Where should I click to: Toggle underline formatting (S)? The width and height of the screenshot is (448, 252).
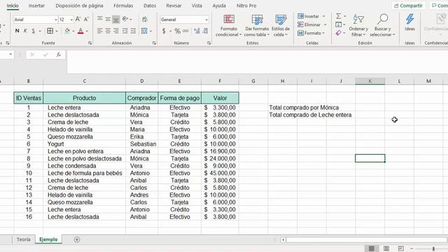coord(34,31)
